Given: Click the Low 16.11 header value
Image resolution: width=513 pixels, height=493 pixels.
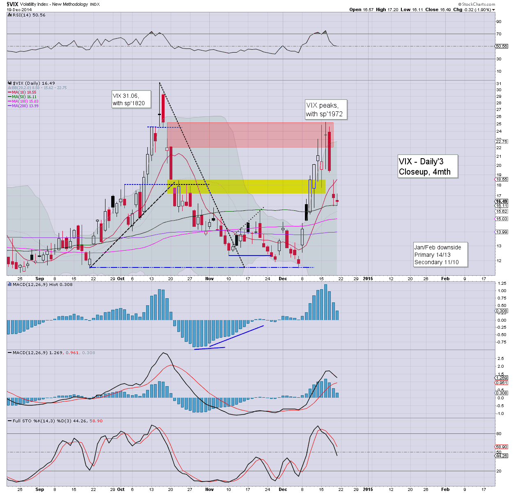Looking at the screenshot, I should [x=412, y=9].
